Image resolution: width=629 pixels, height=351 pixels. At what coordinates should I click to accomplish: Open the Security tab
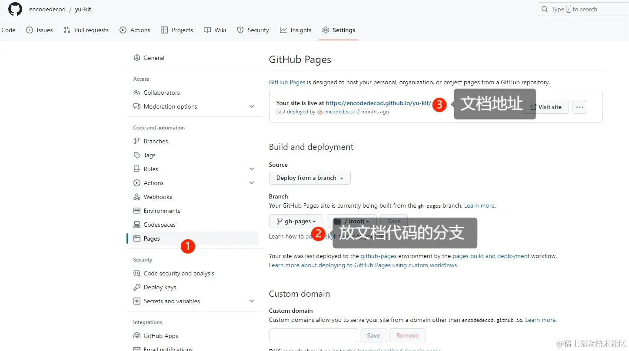click(253, 30)
